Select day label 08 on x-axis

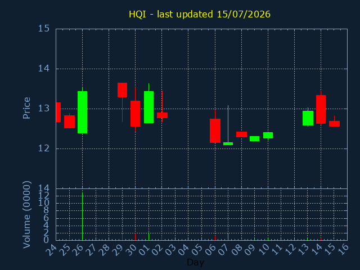[x=237, y=250]
